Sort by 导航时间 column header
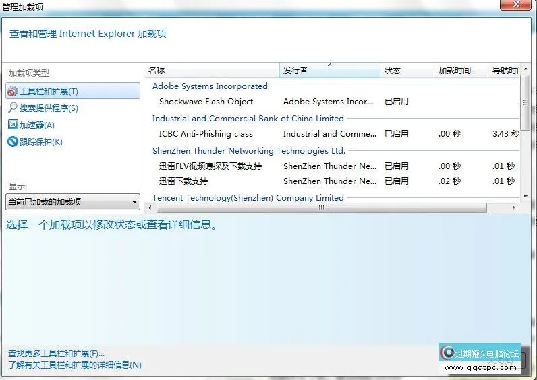This screenshot has height=380, width=537. coord(504,71)
